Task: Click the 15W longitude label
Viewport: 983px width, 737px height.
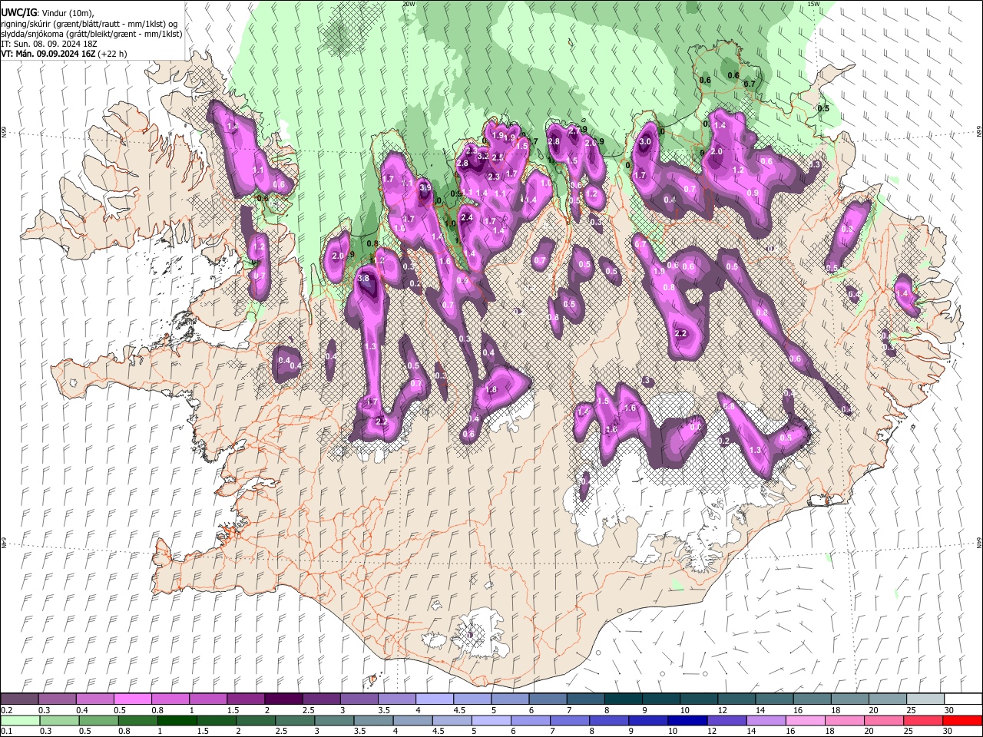Action: pyautogui.click(x=813, y=4)
